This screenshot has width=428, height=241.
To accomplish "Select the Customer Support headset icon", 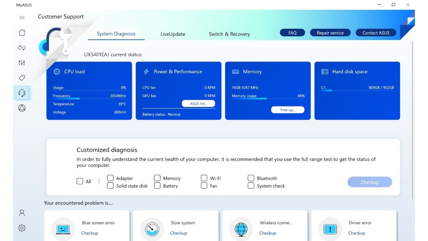I will [22, 93].
